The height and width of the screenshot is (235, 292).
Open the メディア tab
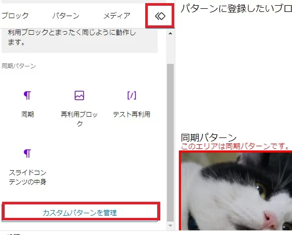[117, 16]
